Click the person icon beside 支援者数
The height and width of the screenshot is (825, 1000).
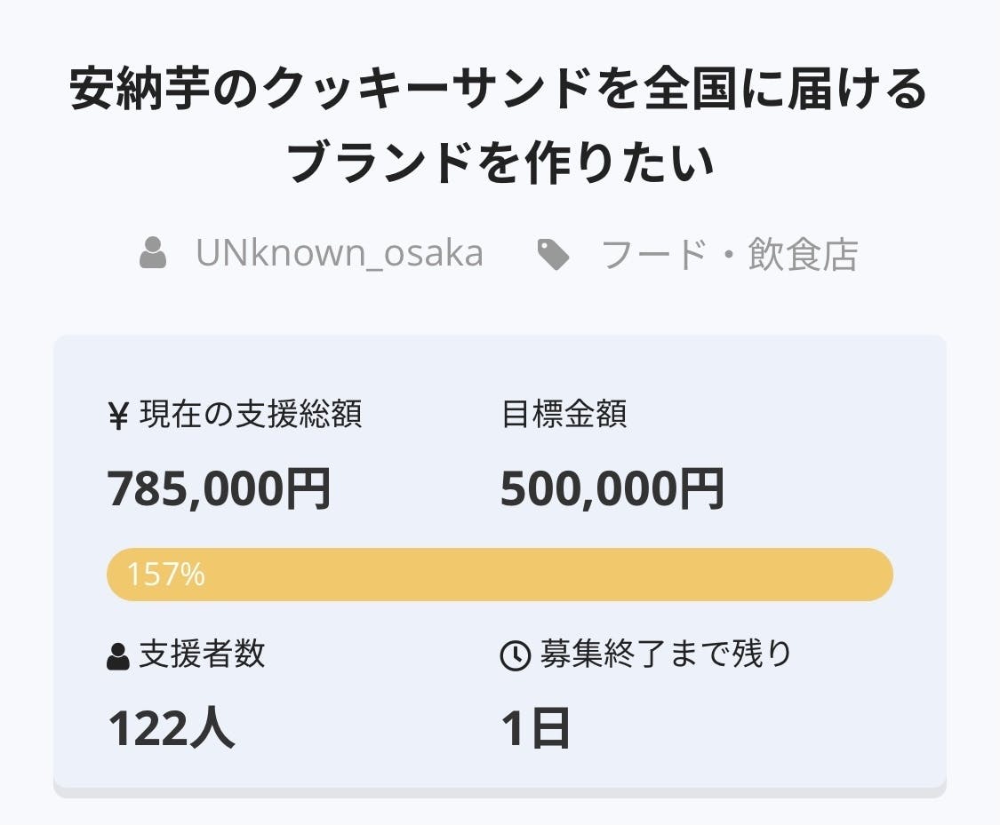[x=117, y=656]
